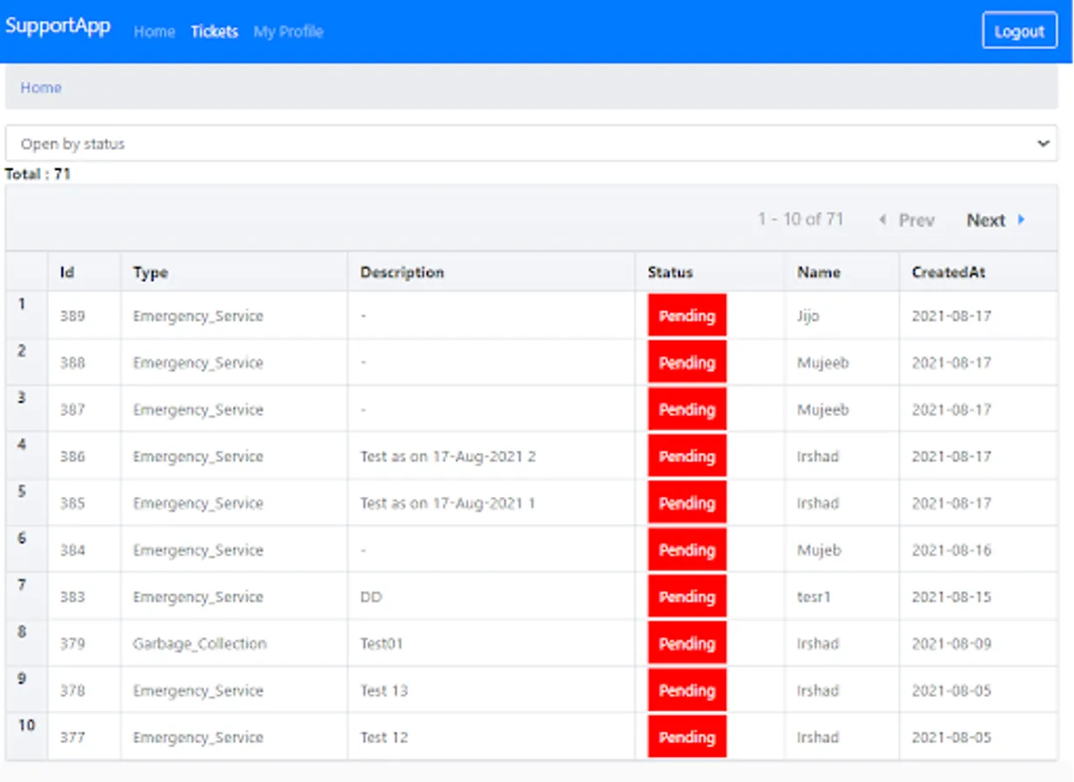Screen dimensions: 1074x782
Task: Click Pending status of ticket 384
Action: coord(687,550)
